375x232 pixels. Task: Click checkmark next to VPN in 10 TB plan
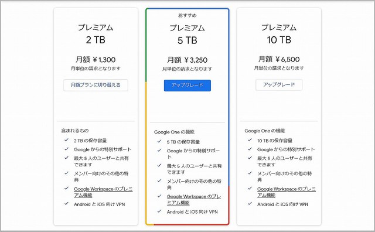pos(250,204)
